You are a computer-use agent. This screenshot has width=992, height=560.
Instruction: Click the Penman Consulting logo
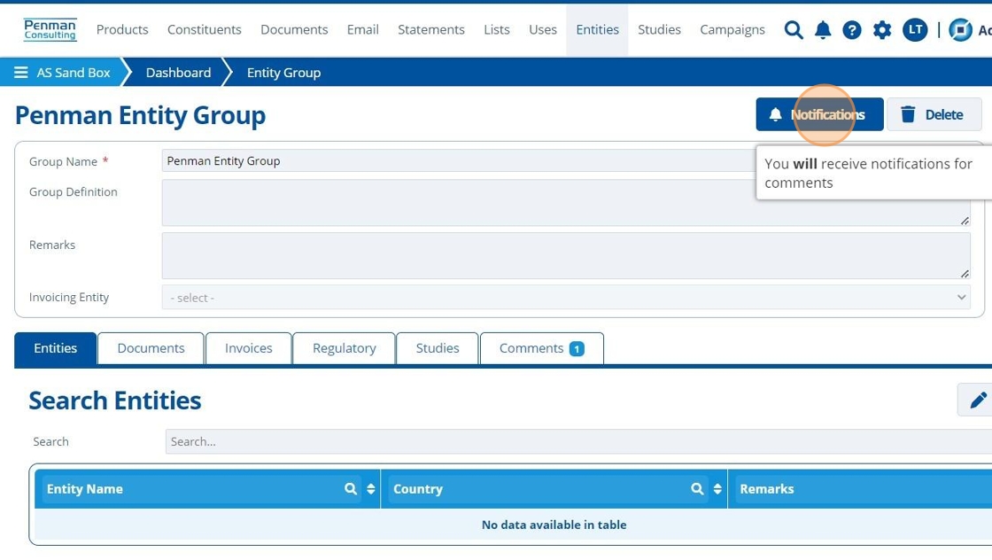50,30
